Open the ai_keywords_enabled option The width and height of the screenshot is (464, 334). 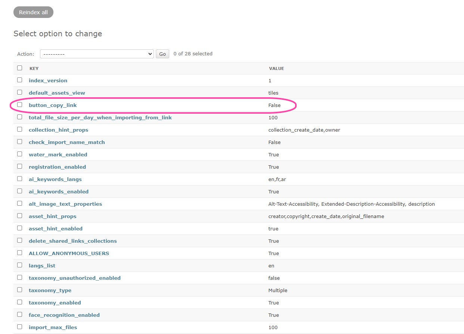tap(59, 191)
